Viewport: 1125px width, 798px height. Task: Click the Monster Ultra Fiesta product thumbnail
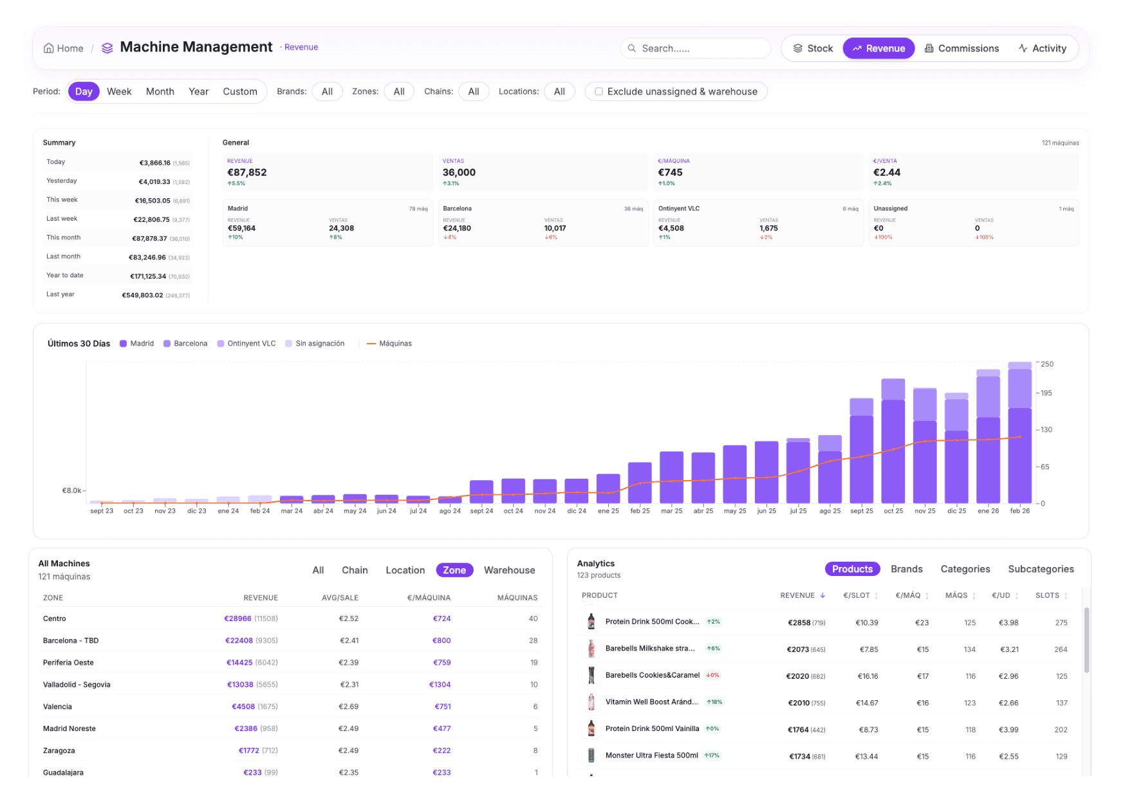(590, 755)
